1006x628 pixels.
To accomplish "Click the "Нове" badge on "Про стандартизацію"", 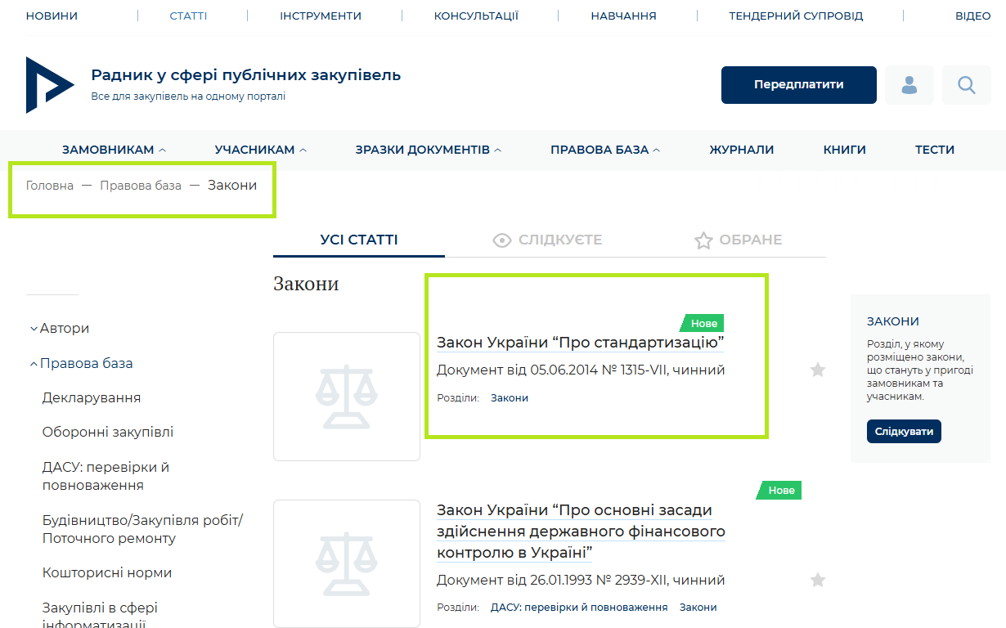I will (703, 323).
